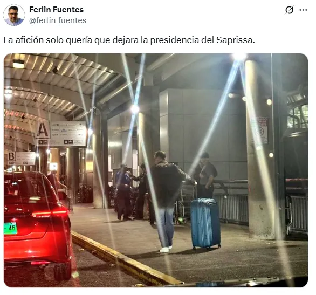Open Grok actions via the slashed-circle icon
The image size is (316, 295).
(x=289, y=10)
